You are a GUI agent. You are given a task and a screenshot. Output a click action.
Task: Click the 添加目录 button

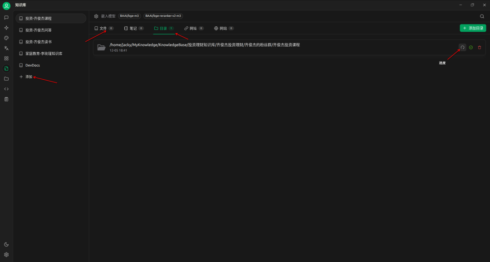coord(473,28)
